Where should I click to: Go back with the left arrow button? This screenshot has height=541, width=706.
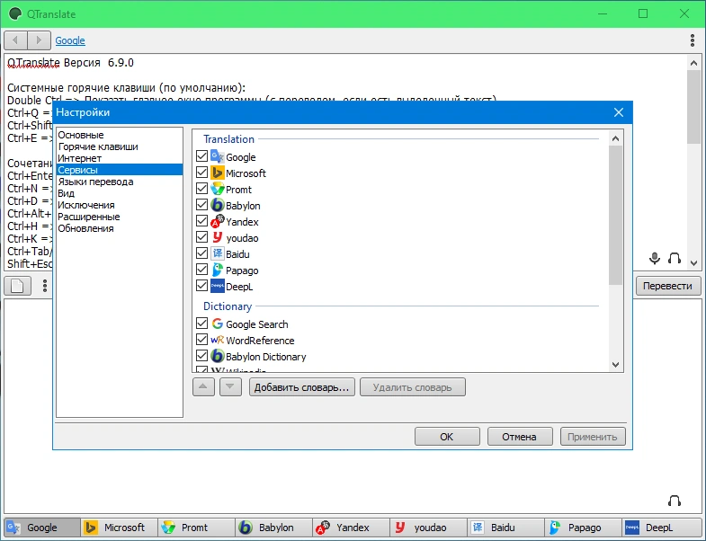[16, 40]
